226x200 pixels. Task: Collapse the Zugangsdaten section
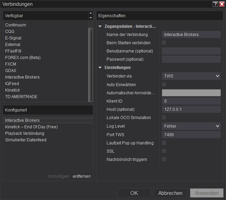[x=100, y=26]
